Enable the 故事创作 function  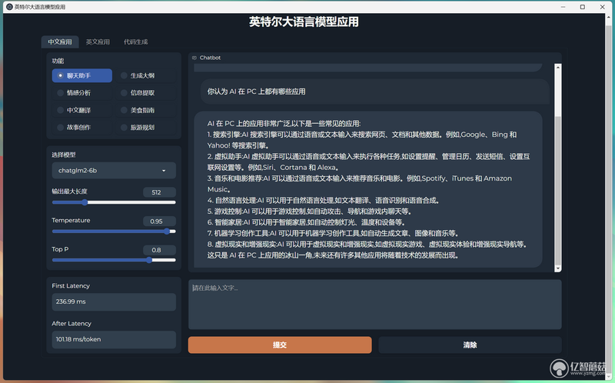[x=82, y=128]
